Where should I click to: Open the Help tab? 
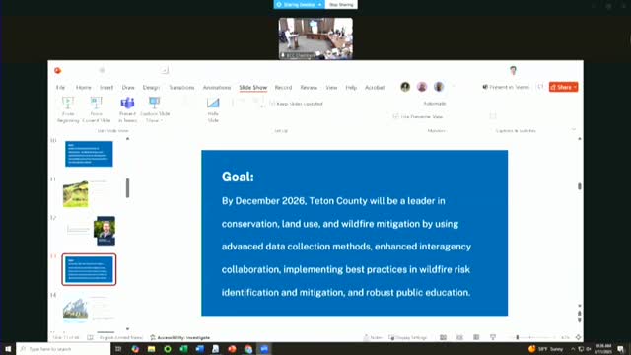351,88
